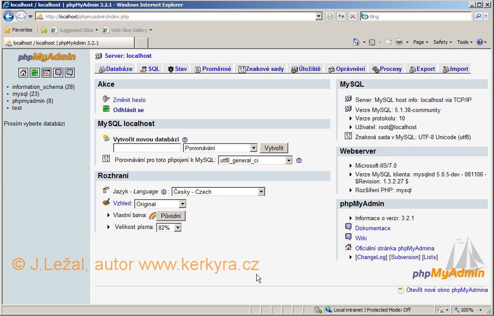Click the red stop loading icon in the browser
The width and height of the screenshot is (494, 316).
point(352,17)
